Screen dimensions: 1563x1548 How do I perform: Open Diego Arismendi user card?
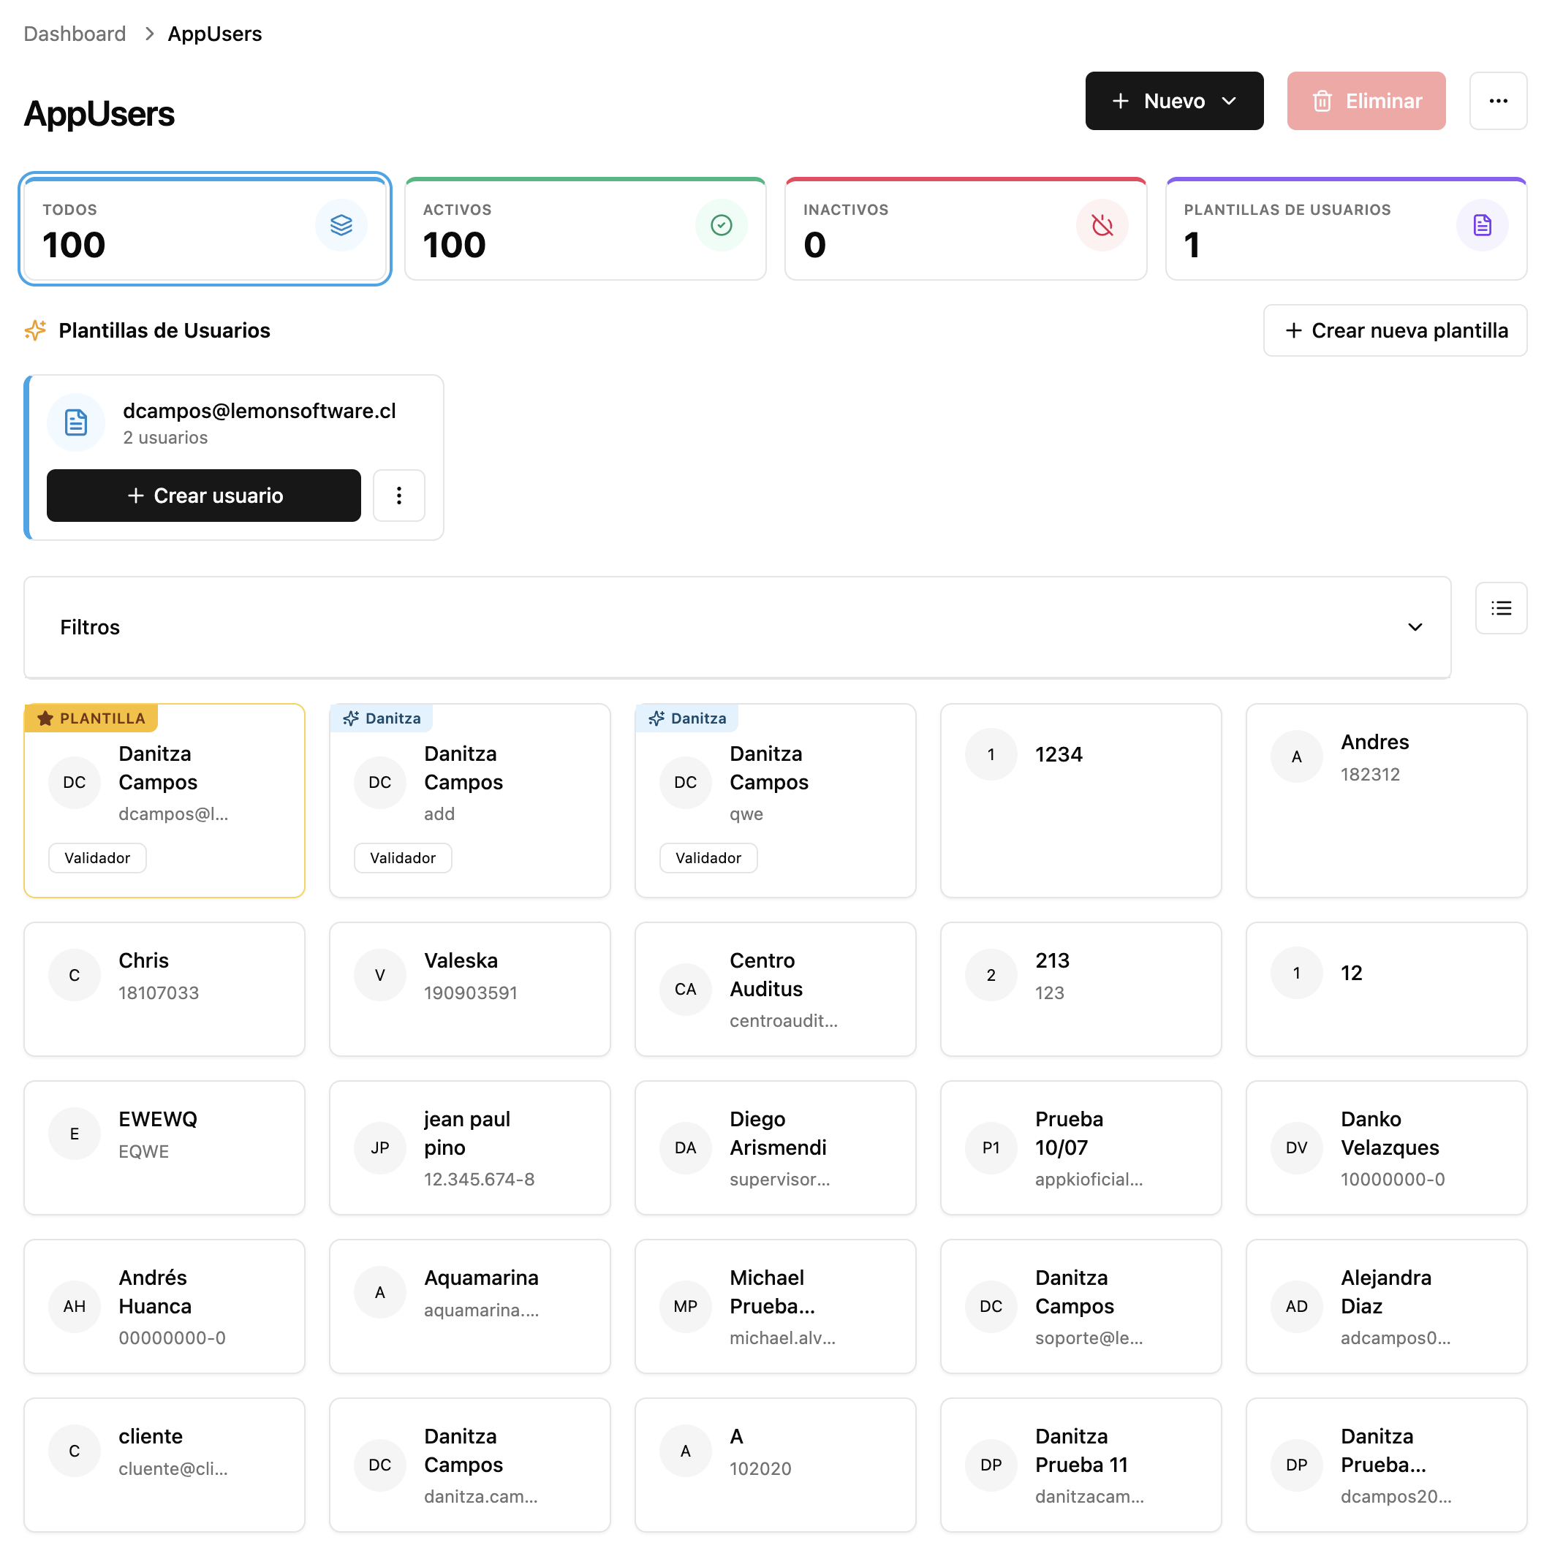pyautogui.click(x=775, y=1147)
